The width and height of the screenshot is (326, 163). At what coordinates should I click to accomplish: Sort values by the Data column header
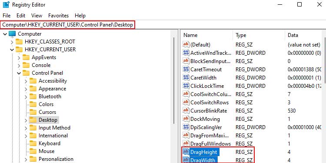(303, 35)
